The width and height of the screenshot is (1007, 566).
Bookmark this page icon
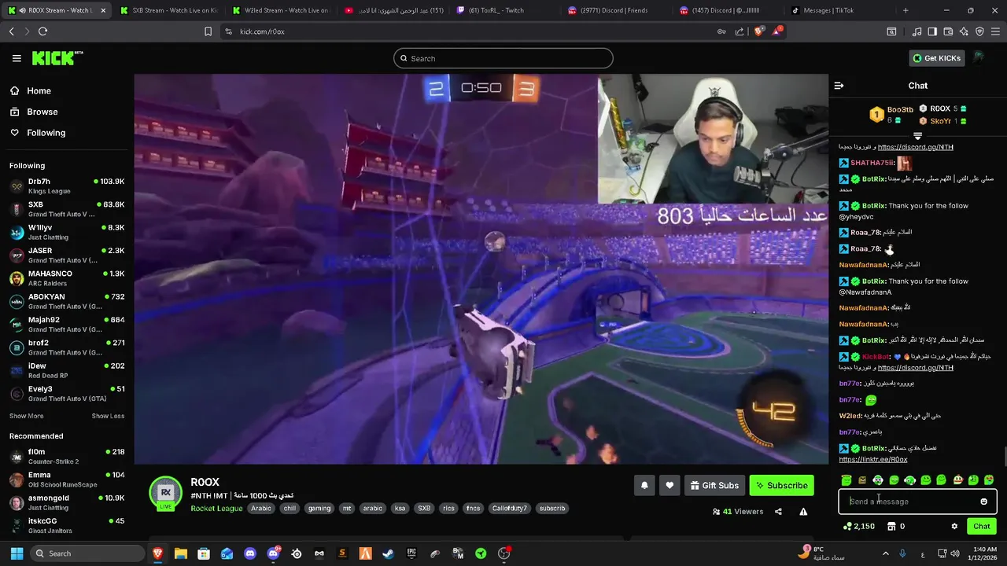point(208,31)
